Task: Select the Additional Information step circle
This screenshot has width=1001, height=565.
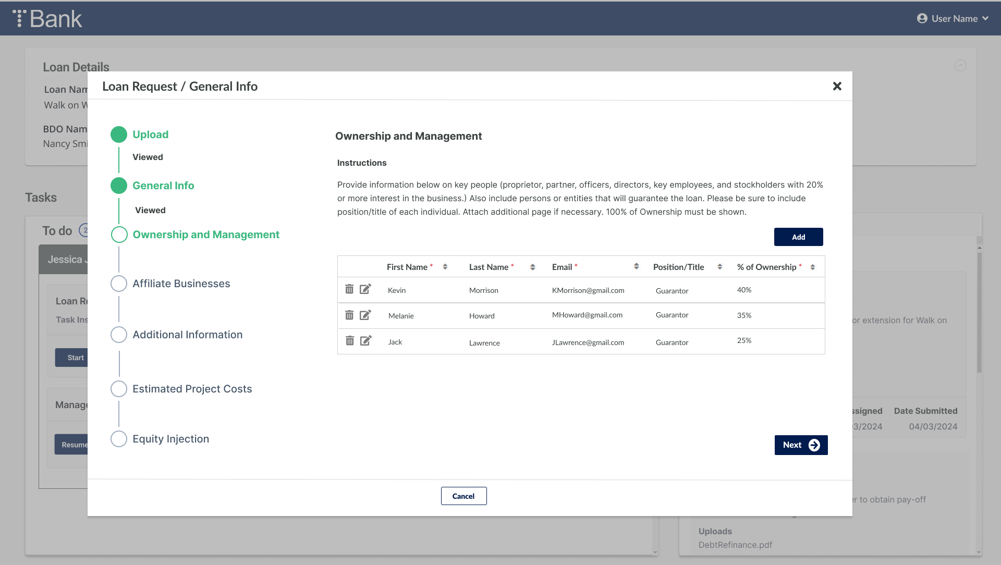Action: 119,335
